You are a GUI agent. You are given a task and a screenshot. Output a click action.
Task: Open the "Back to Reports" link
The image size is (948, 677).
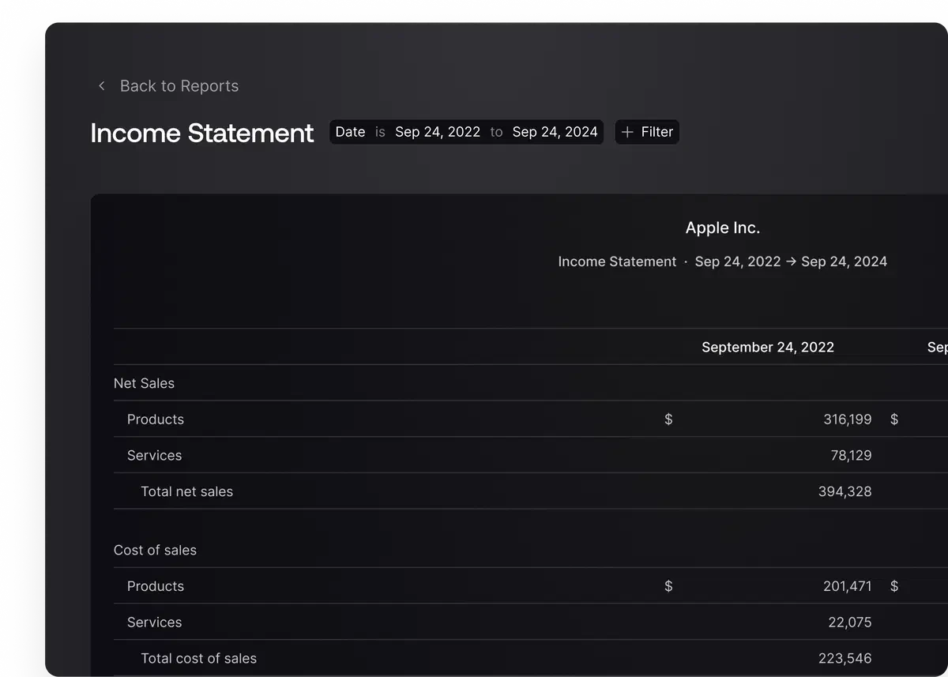179,85
